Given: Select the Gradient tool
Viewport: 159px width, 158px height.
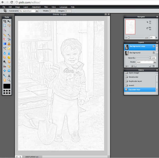Looking at the screenshot, I should click(5, 44).
